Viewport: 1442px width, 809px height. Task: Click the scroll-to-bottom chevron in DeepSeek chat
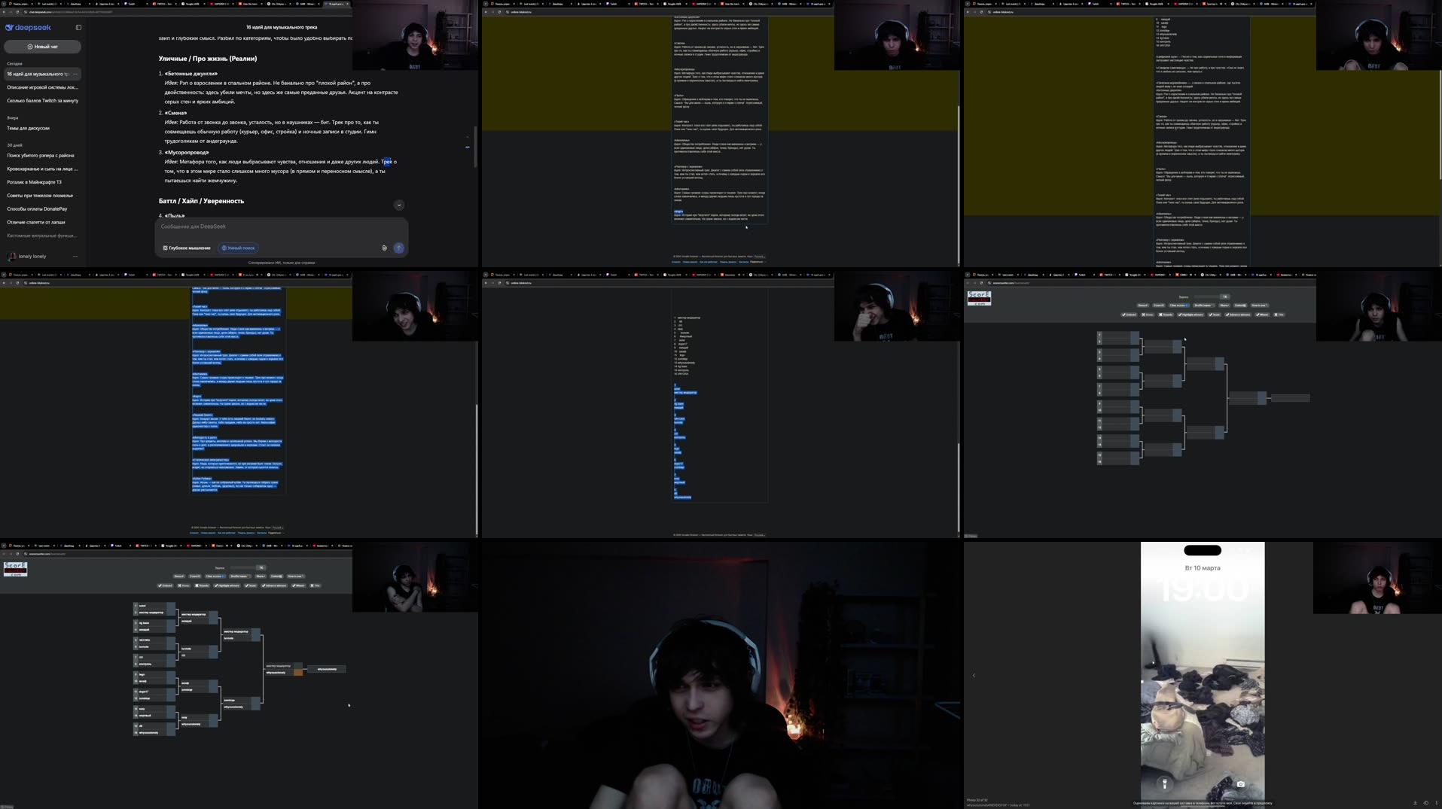[x=398, y=205]
